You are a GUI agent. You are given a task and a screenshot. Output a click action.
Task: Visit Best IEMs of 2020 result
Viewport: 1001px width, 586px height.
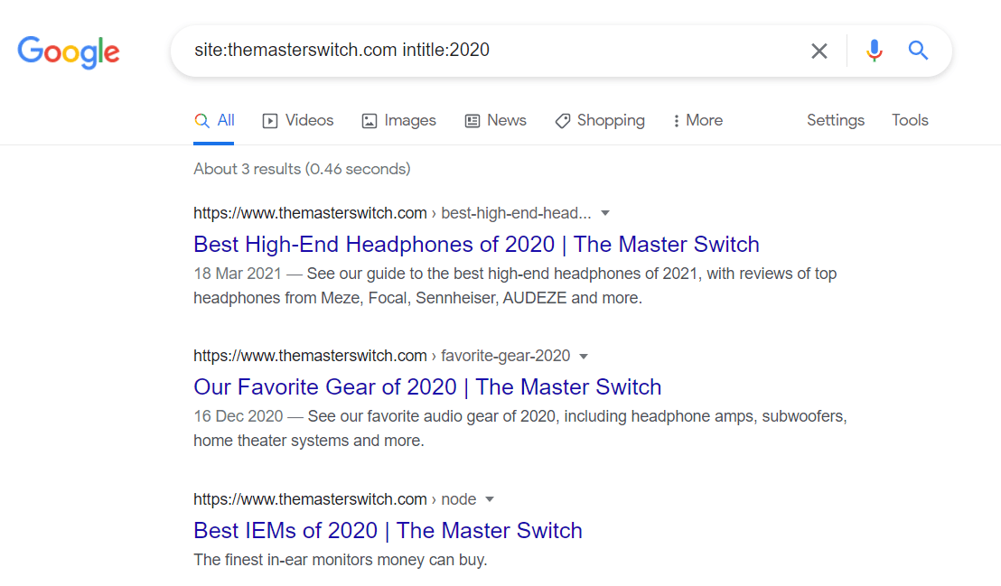[x=388, y=530]
